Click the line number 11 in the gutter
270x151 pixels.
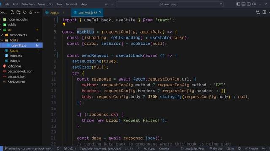pyautogui.click(x=54, y=79)
